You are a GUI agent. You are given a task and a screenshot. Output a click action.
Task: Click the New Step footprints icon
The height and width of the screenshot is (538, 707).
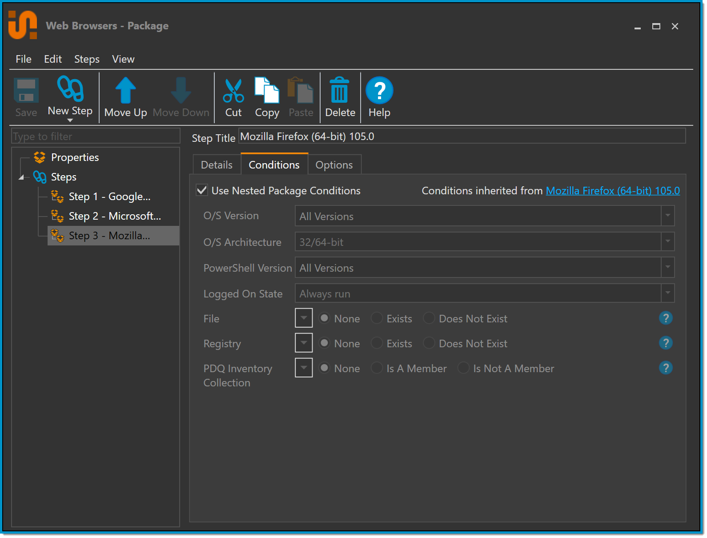pos(70,88)
